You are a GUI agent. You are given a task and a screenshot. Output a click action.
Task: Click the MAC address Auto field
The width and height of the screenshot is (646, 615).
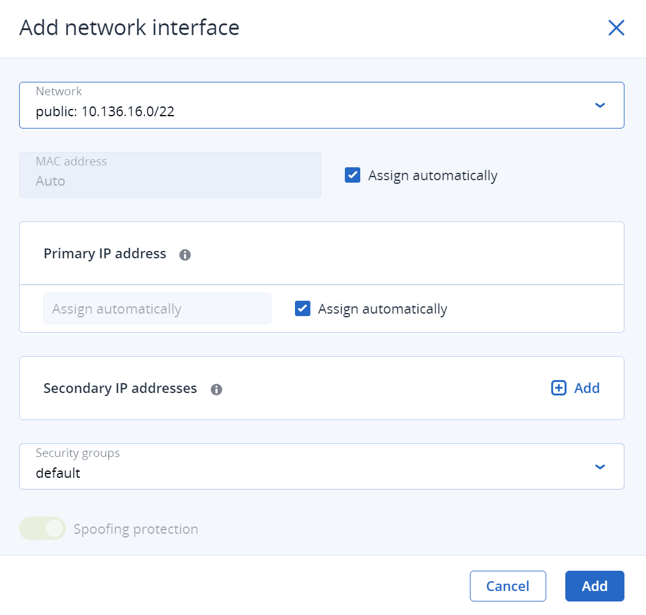pos(170,175)
